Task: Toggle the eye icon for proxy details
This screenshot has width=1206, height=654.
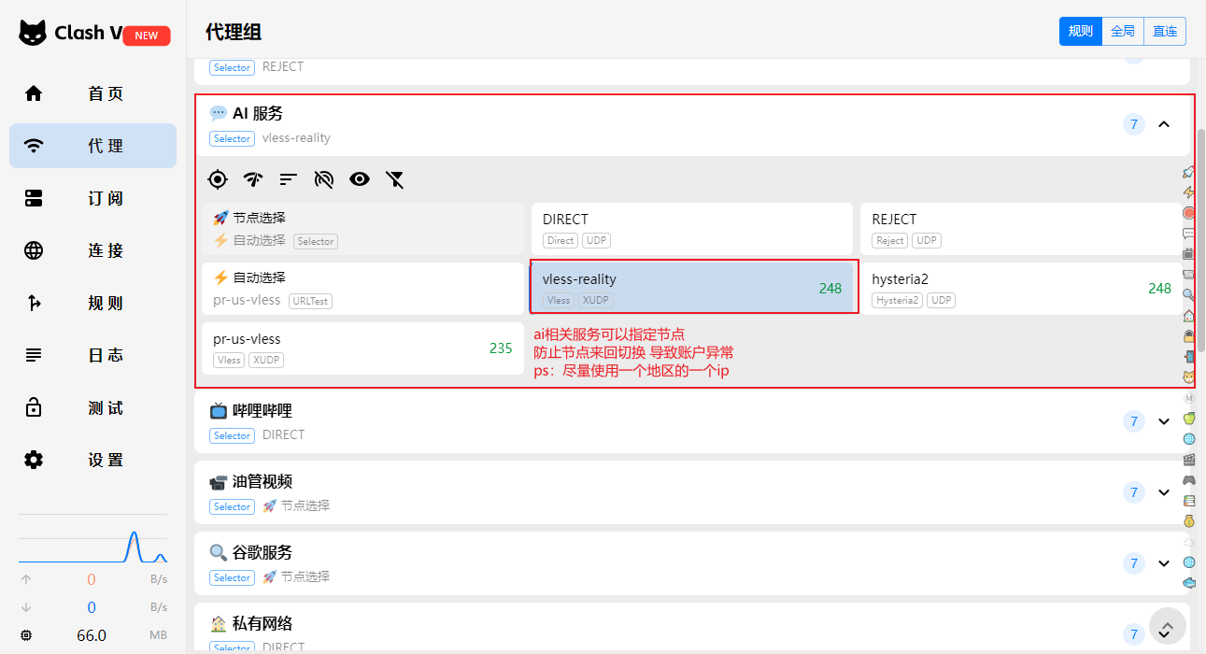Action: (x=360, y=179)
